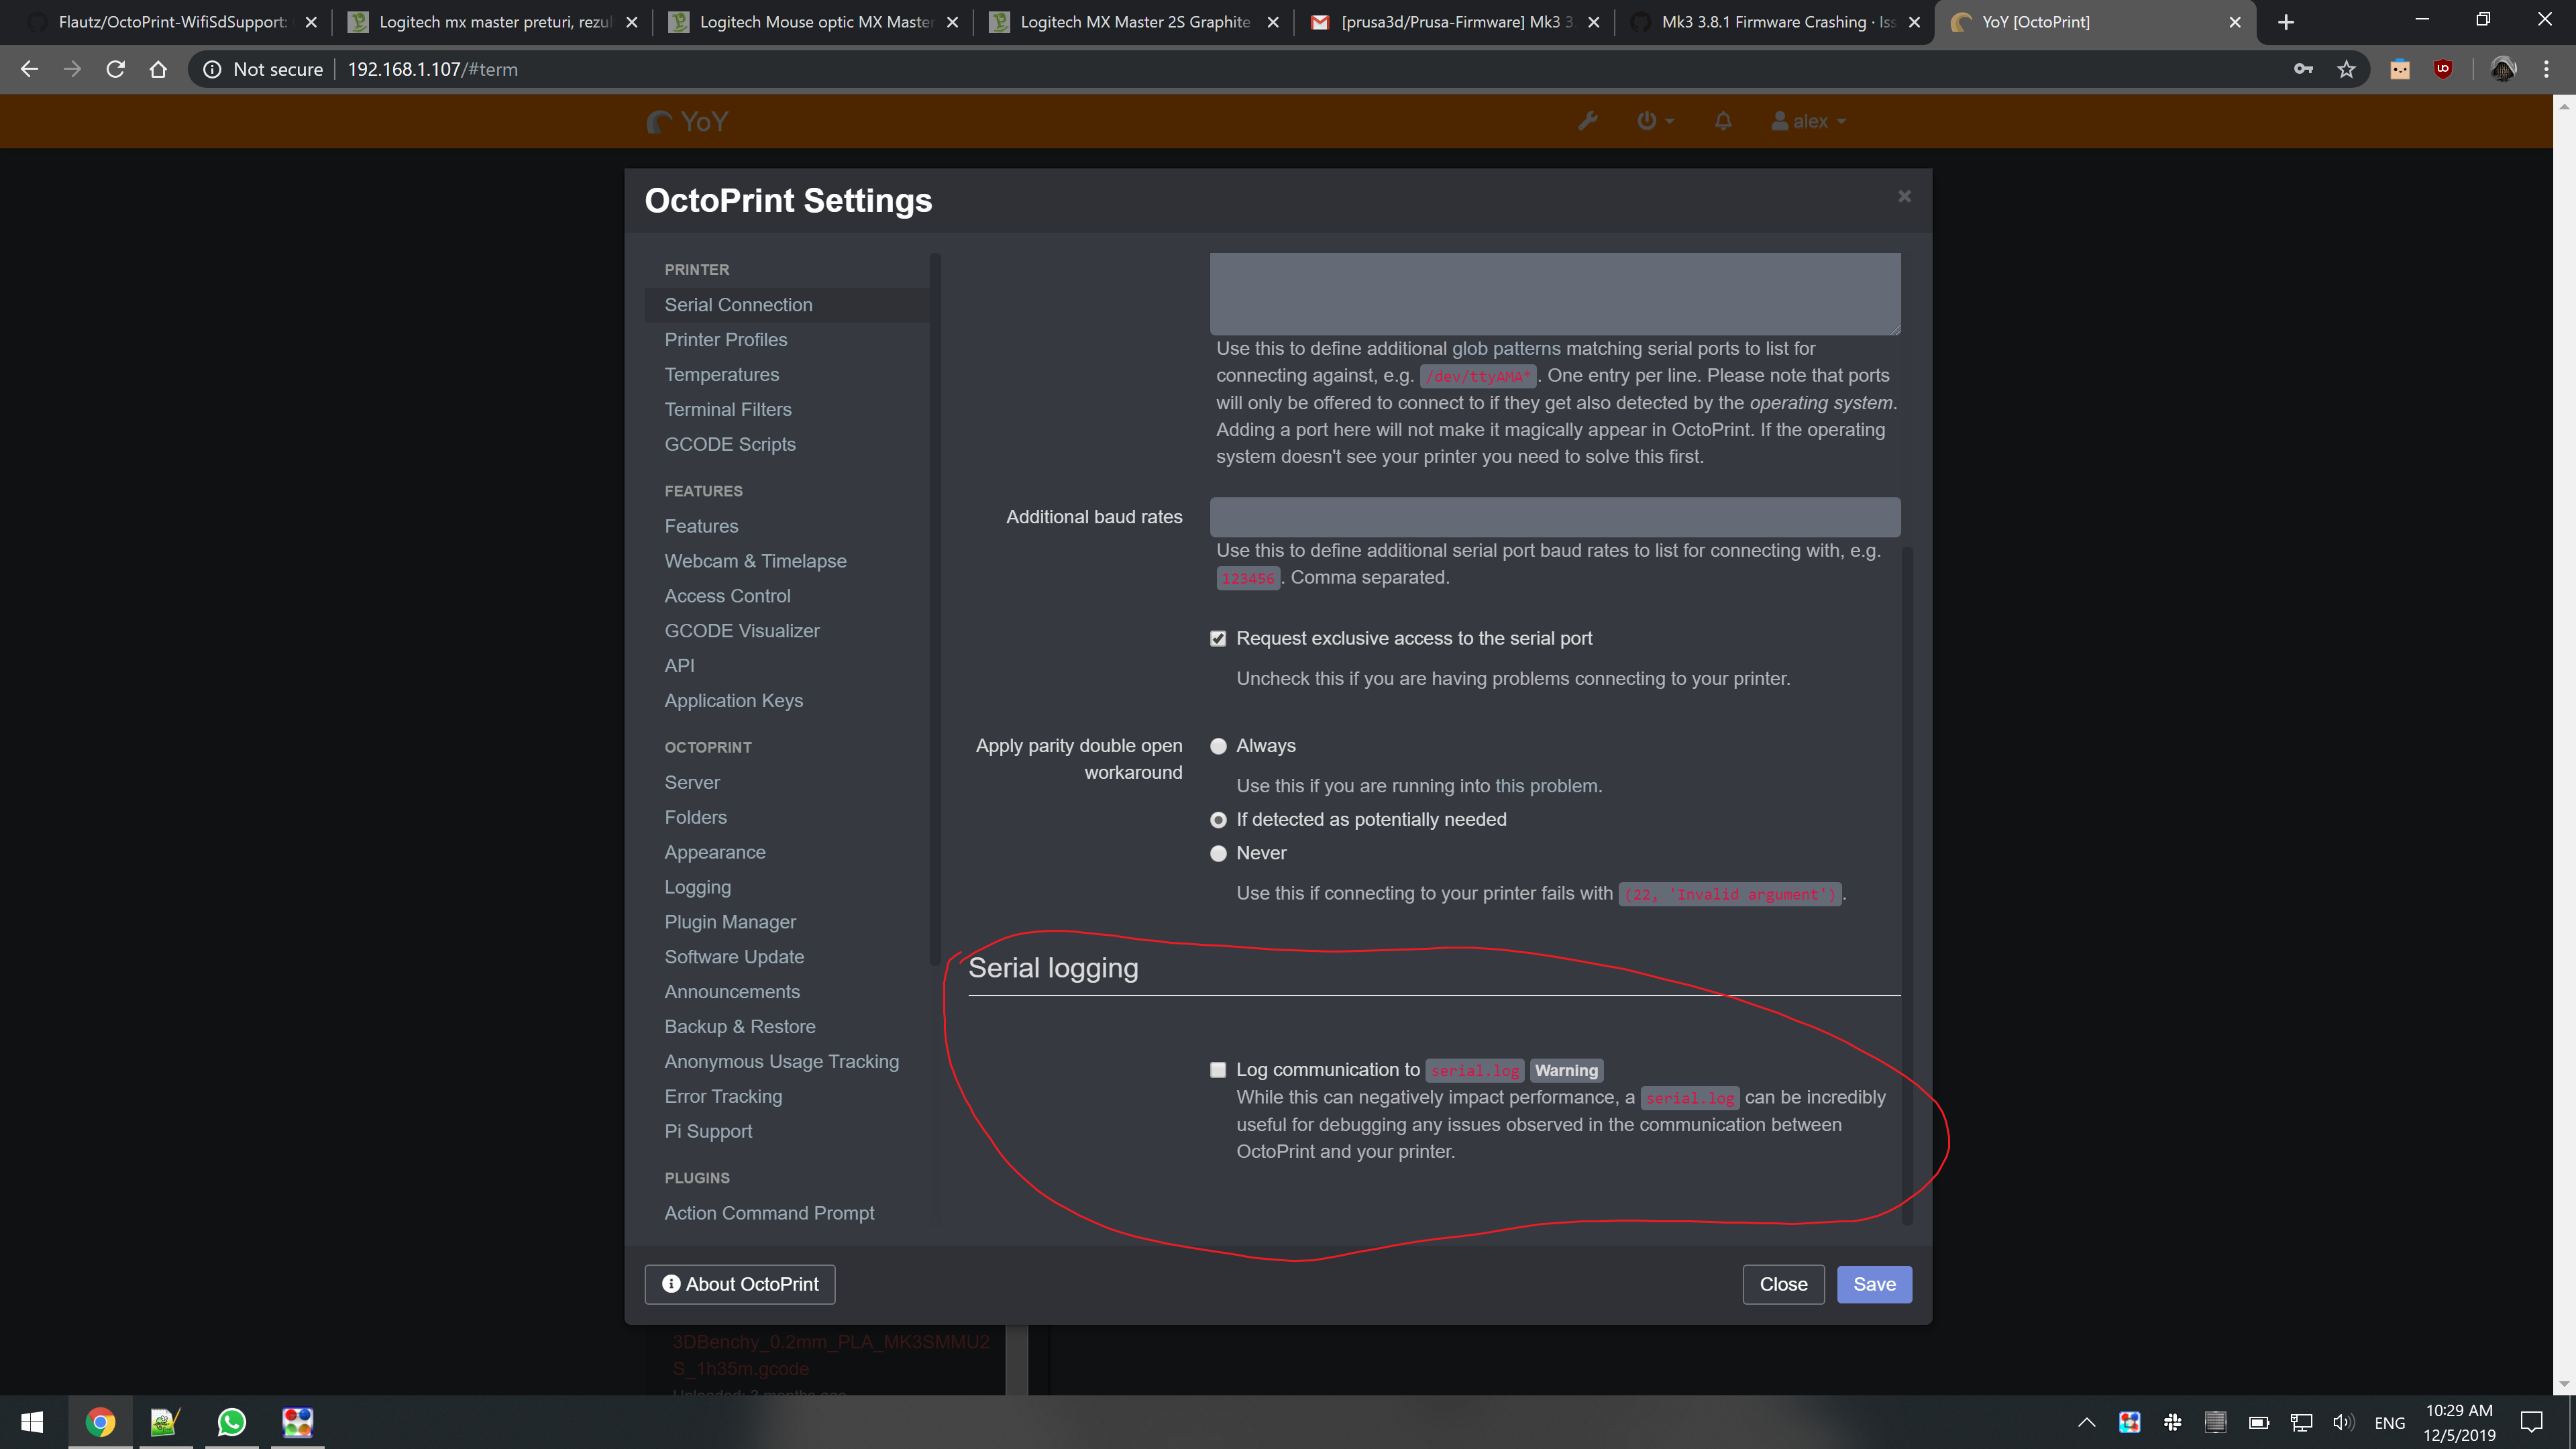Click the Not secure site info icon
Image resolution: width=2576 pixels, height=1449 pixels.
click(x=212, y=69)
